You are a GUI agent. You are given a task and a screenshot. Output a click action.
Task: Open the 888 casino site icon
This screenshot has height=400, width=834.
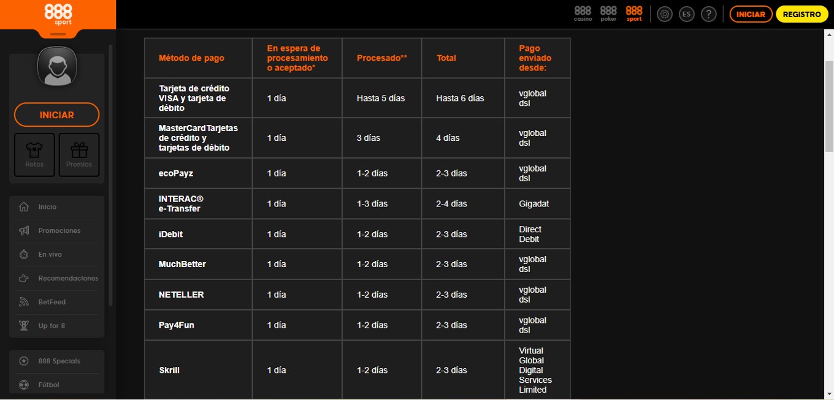[583, 13]
